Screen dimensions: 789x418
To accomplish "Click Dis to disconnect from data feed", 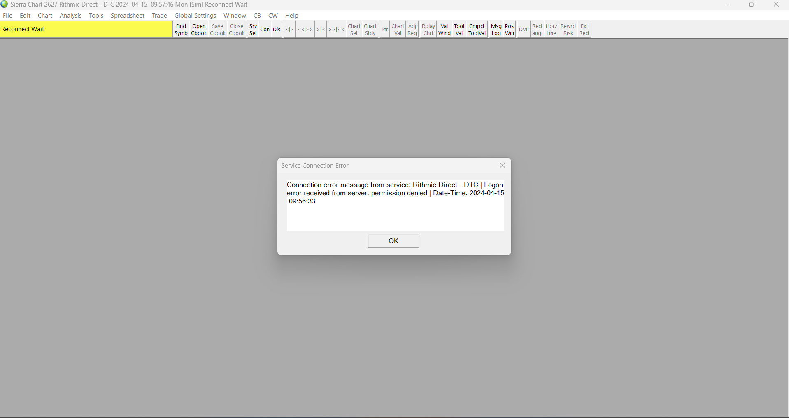I will (x=277, y=30).
